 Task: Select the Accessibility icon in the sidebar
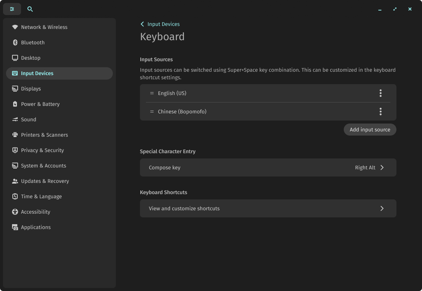(x=15, y=212)
